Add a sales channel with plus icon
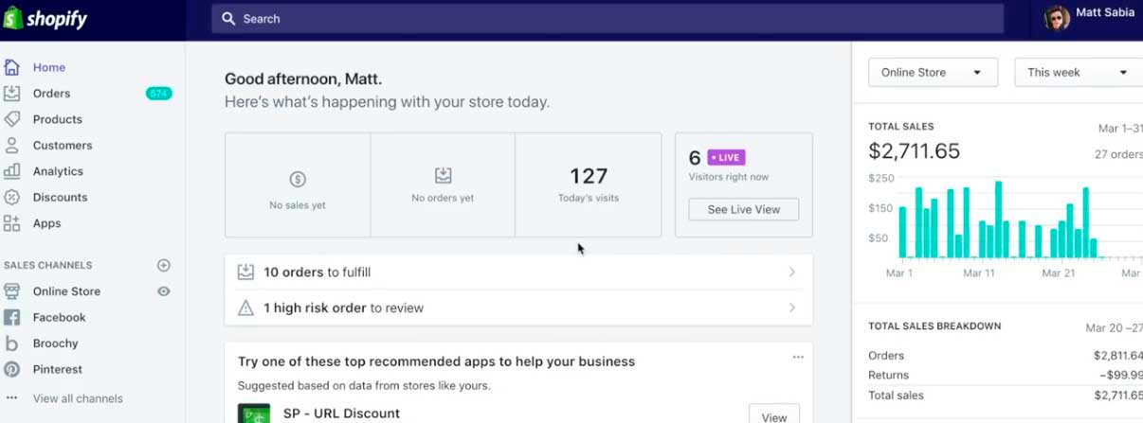The width and height of the screenshot is (1143, 423). tap(163, 266)
